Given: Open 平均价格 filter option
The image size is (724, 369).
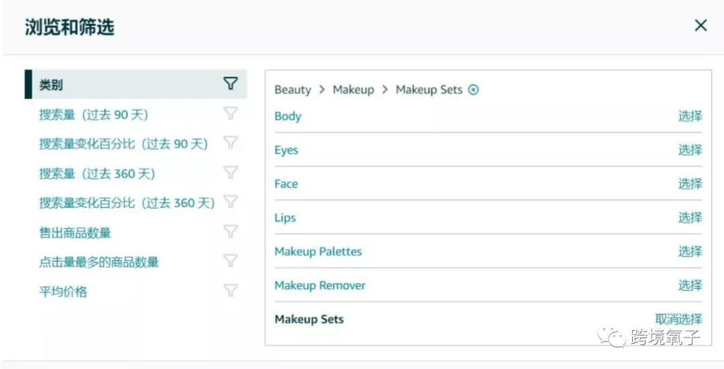Looking at the screenshot, I should tap(63, 291).
